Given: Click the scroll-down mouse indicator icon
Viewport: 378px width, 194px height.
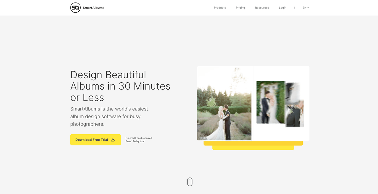Looking at the screenshot, I should [x=190, y=182].
